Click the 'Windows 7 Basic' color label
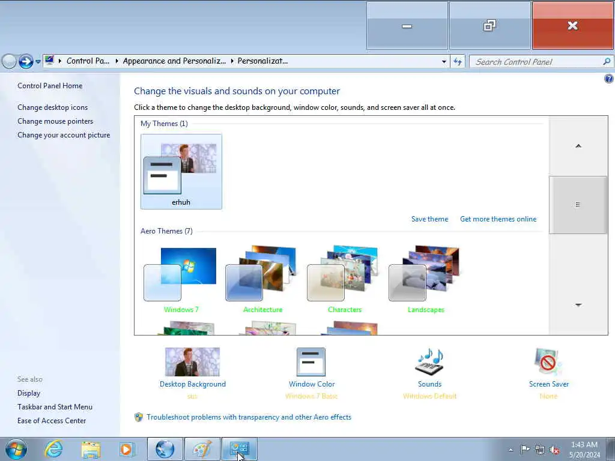This screenshot has width=615, height=461. coord(311,396)
